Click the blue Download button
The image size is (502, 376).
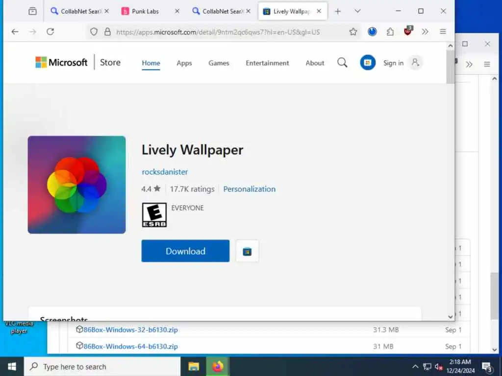(185, 251)
